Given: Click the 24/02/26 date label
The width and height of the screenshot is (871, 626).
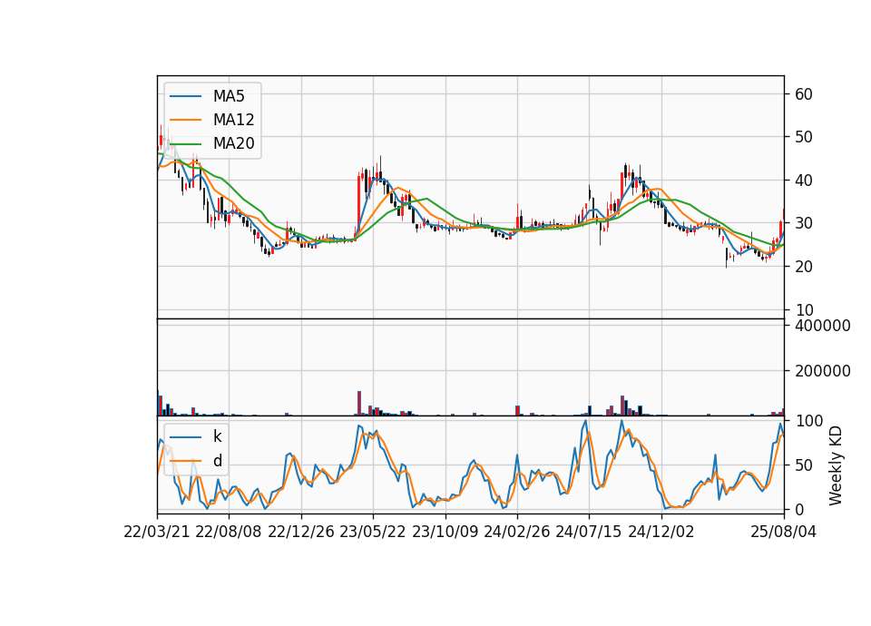Looking at the screenshot, I should pyautogui.click(x=516, y=532).
